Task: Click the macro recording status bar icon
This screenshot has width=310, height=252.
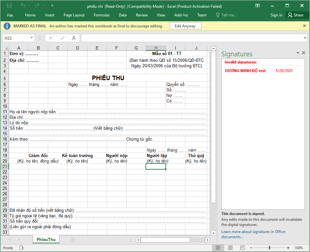Action: [x=22, y=248]
